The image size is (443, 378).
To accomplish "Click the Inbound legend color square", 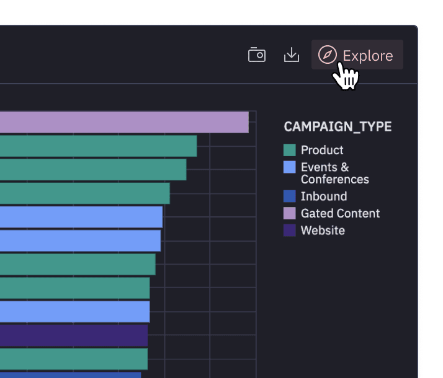I will click(x=289, y=196).
